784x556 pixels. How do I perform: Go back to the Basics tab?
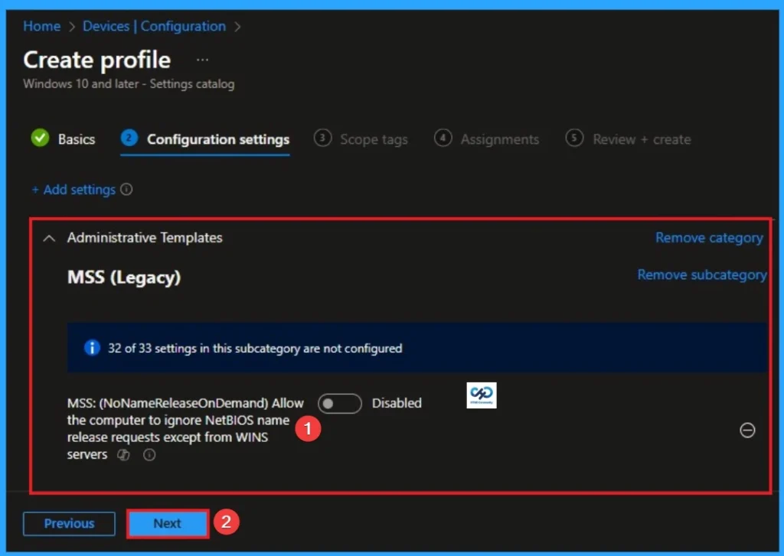click(x=75, y=139)
